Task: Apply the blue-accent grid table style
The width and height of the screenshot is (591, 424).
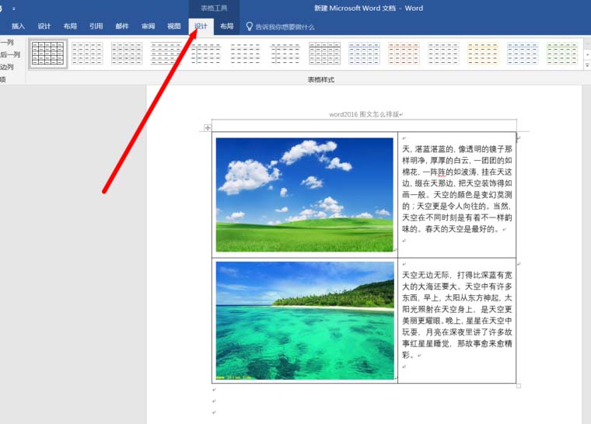Action: [364, 54]
